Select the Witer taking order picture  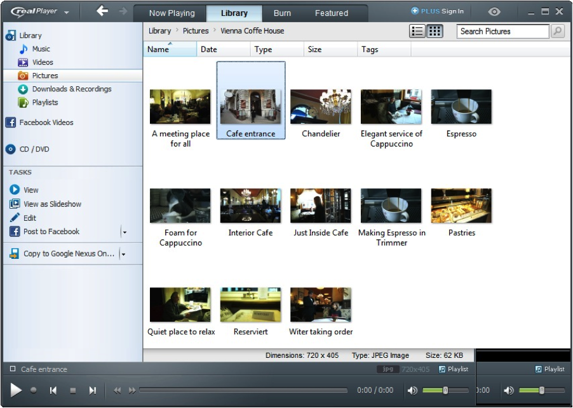coord(321,305)
